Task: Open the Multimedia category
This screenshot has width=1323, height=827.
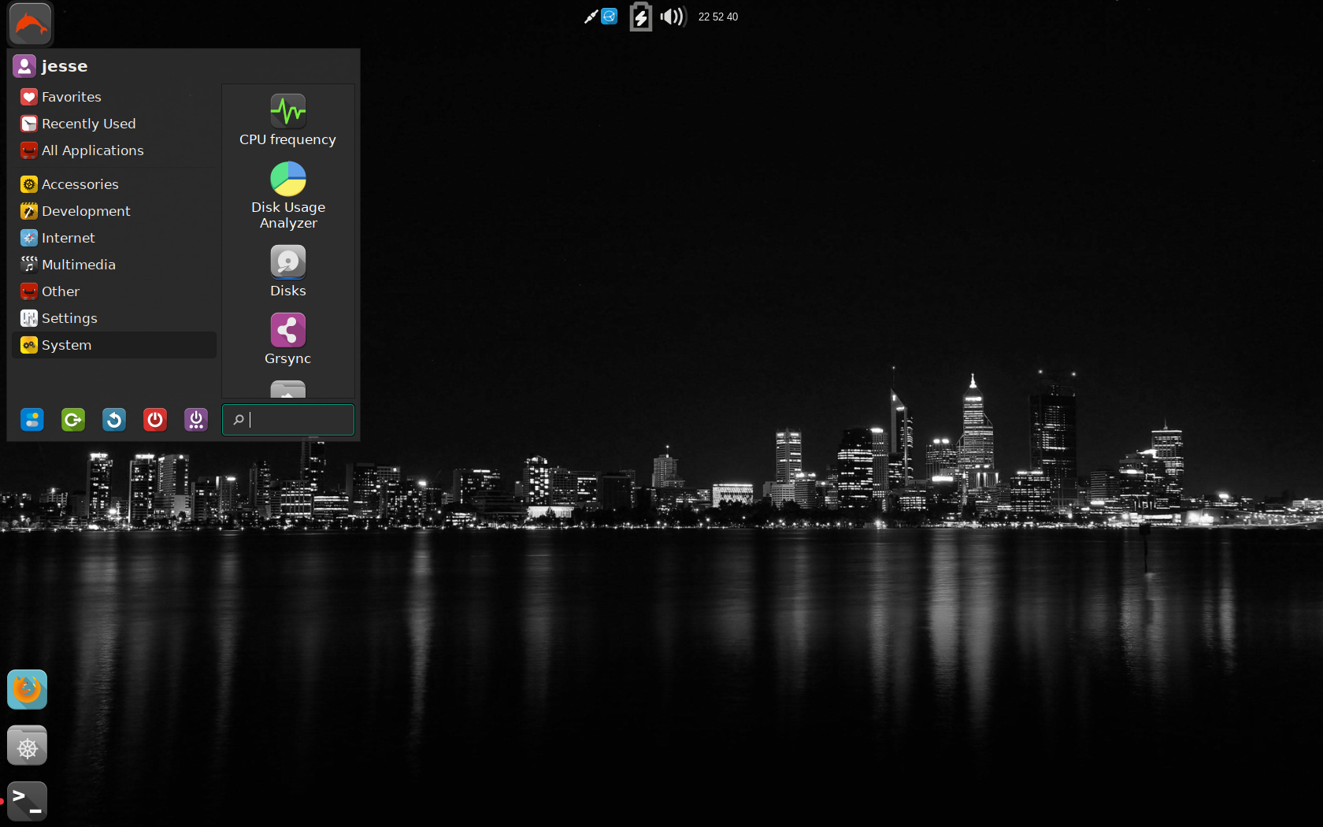Action: click(x=114, y=265)
